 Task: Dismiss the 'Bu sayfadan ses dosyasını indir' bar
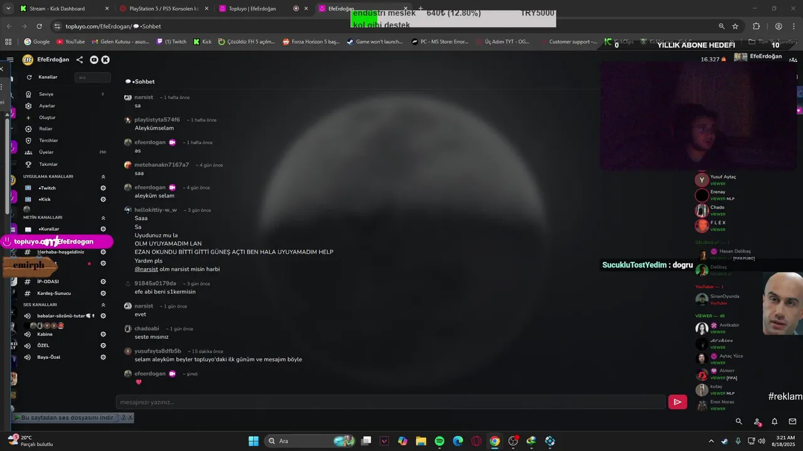(x=130, y=418)
